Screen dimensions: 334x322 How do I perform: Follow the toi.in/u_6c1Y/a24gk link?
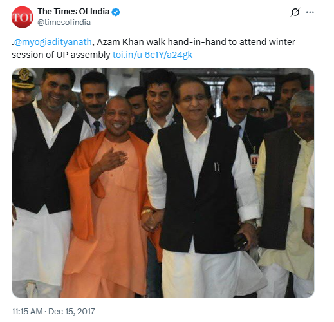coord(153,55)
